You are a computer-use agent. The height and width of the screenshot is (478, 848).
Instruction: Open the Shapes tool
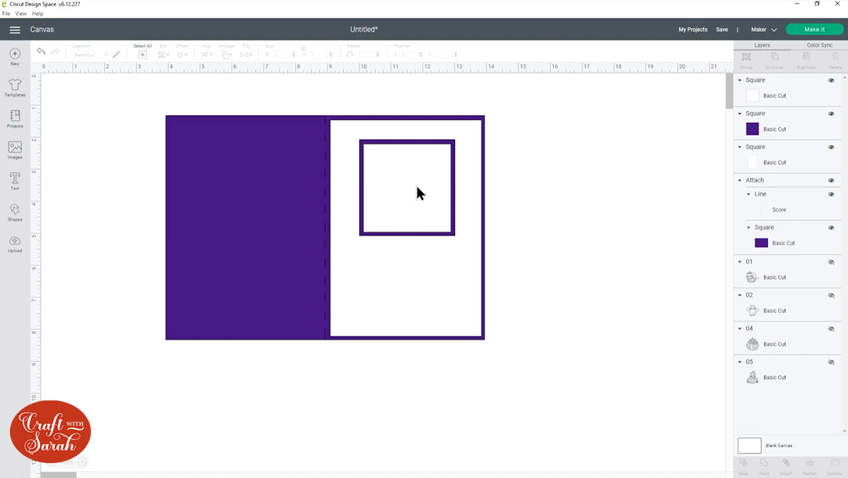click(15, 212)
